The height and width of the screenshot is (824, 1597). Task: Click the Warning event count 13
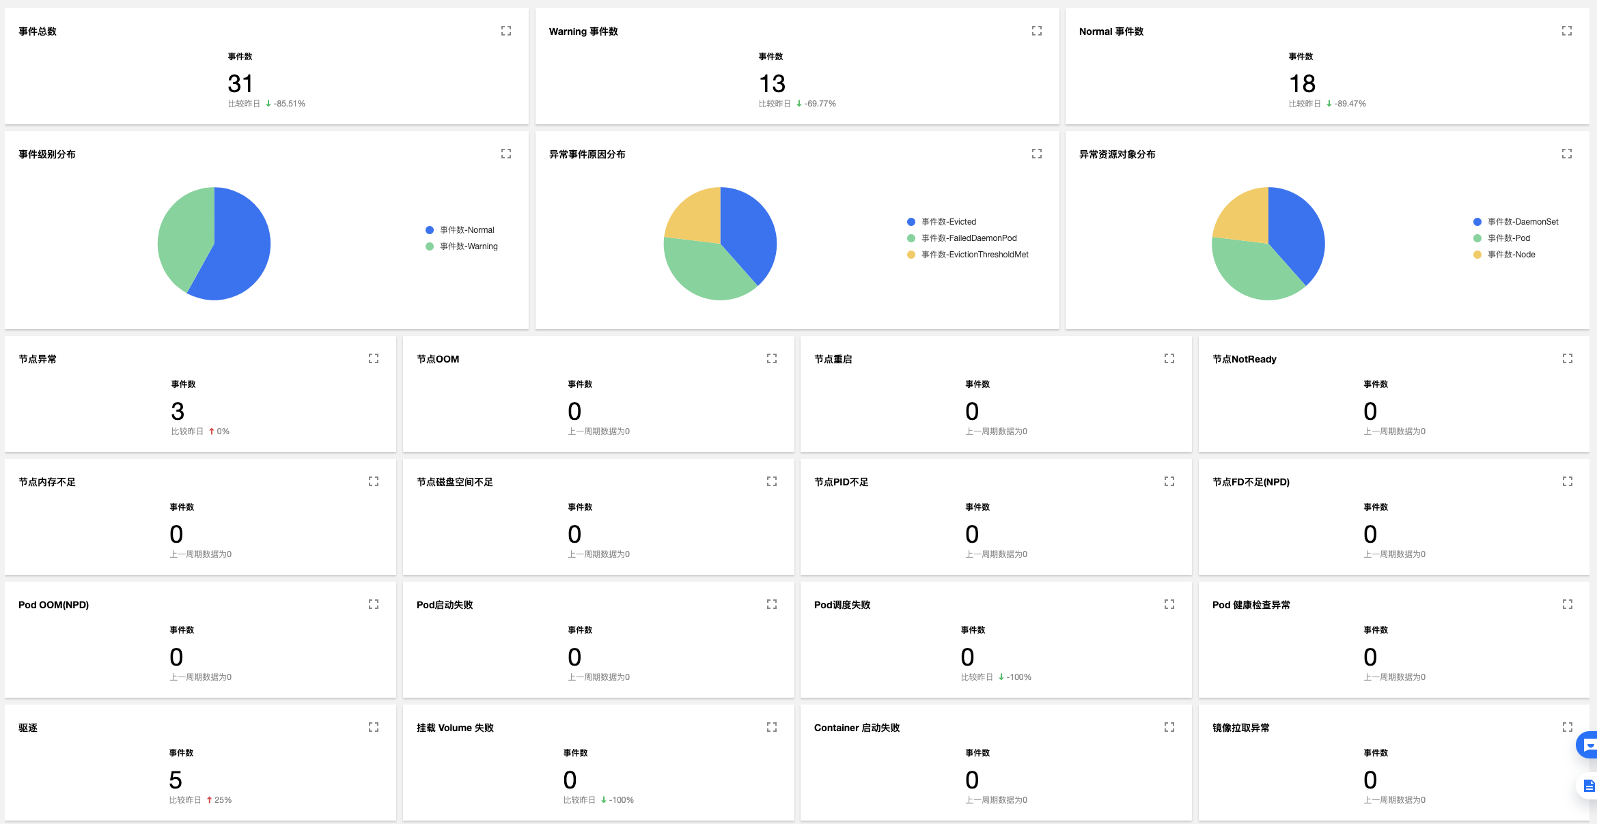772,83
